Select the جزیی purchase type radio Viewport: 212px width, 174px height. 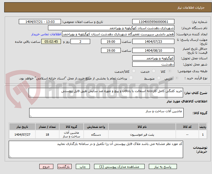[x=177, y=78]
